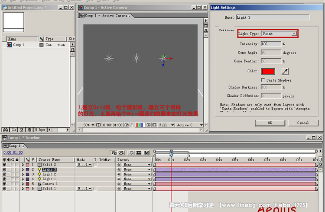325x212 pixels.
Task: Open the Mode dropdown for Solid 2
Action: point(85,165)
